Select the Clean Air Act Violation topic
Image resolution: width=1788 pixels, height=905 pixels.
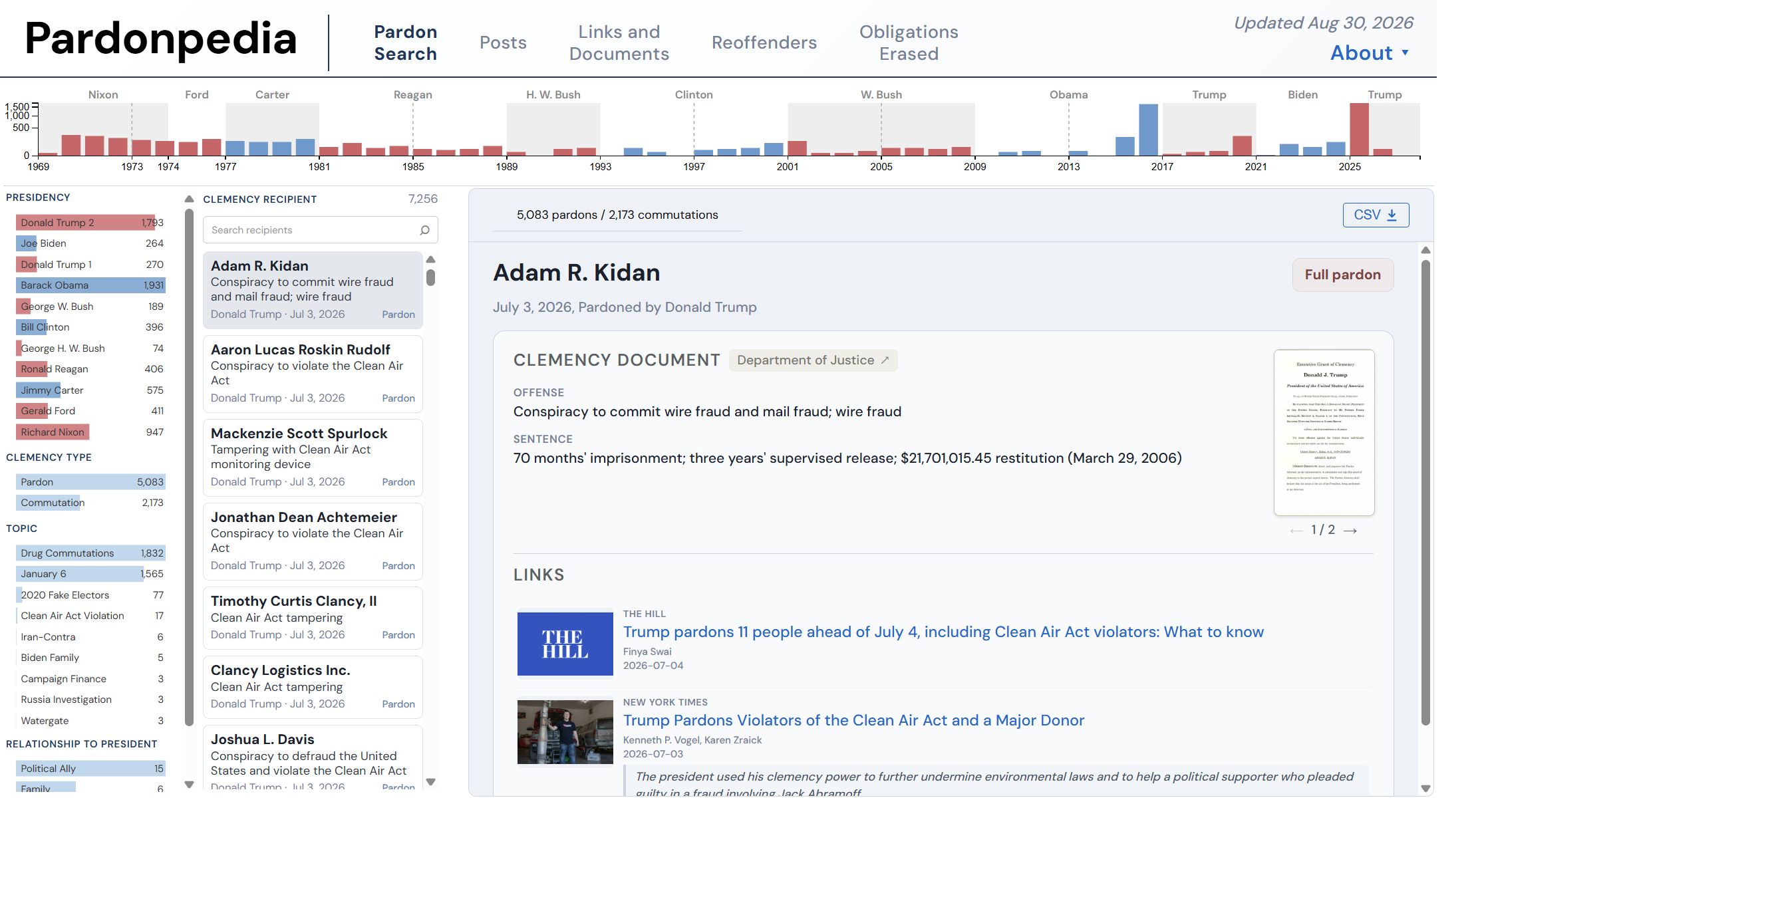pos(90,616)
